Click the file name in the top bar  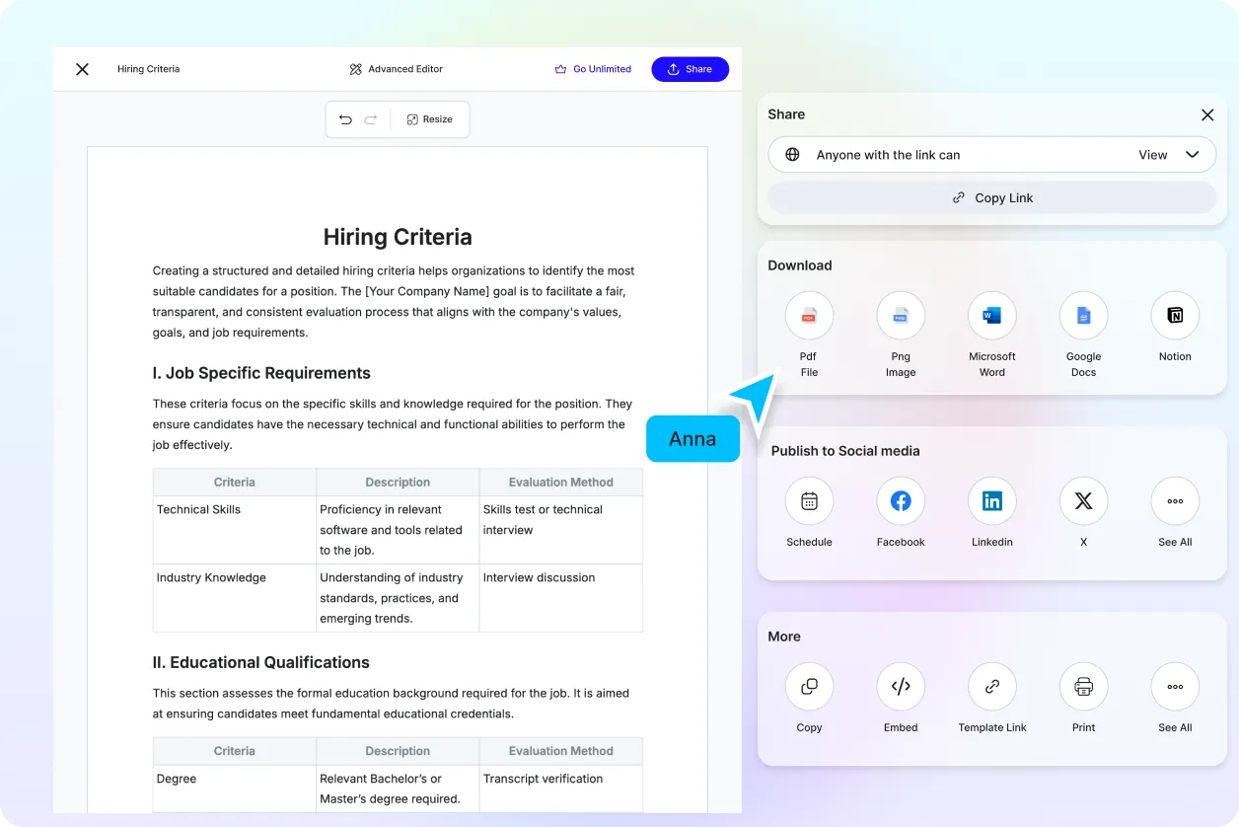pos(148,69)
